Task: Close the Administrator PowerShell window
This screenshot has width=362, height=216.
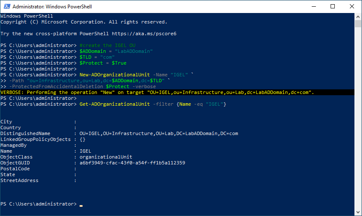Action: (x=352, y=7)
